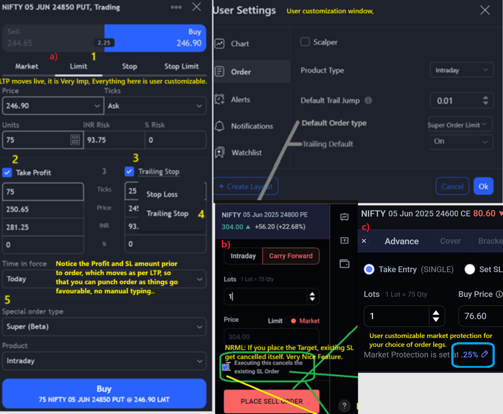Select the Buy 246.90 side button
The width and height of the screenshot is (503, 414).
click(x=155, y=38)
